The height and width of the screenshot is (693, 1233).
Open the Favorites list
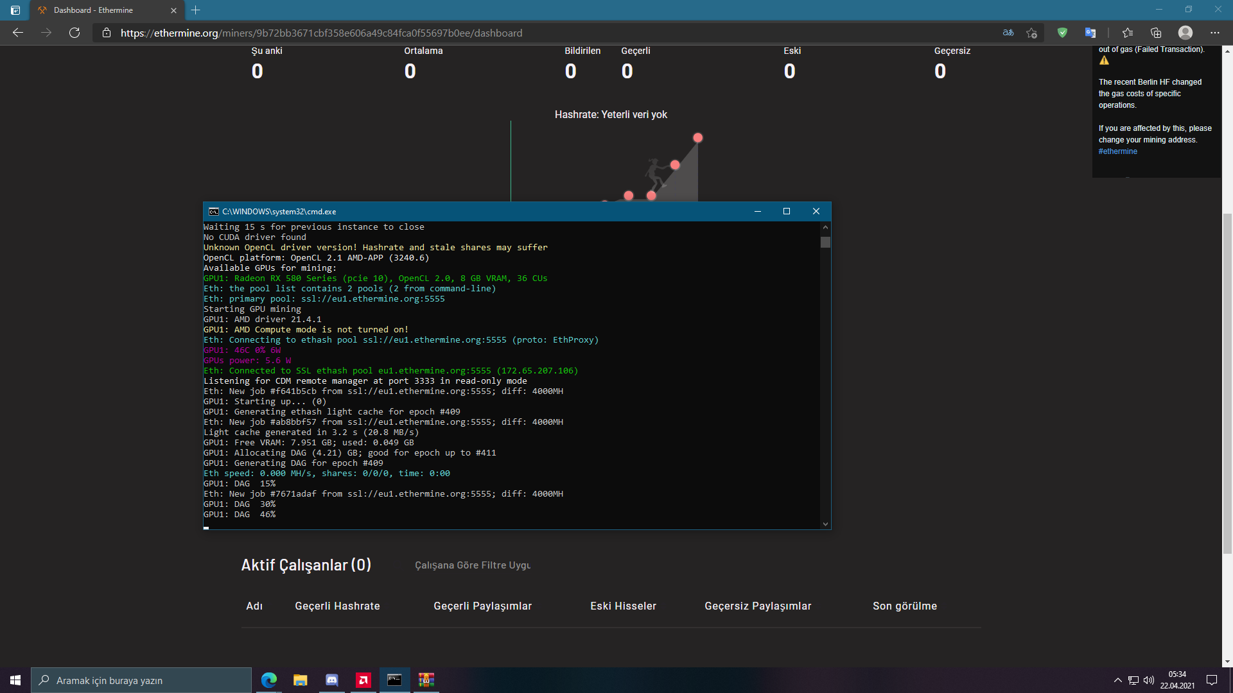tap(1128, 33)
